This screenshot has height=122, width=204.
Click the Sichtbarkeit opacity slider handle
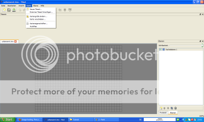click(202, 45)
